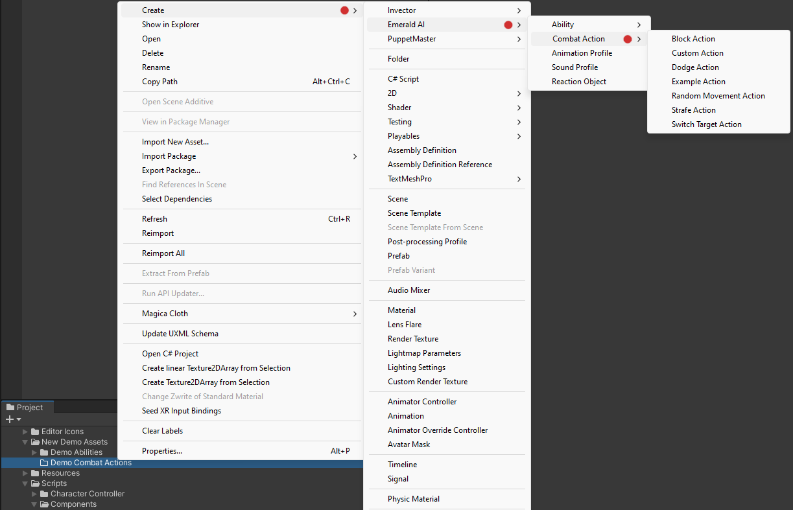Create a Post-processing Profile
793x510 pixels.
(x=447, y=242)
